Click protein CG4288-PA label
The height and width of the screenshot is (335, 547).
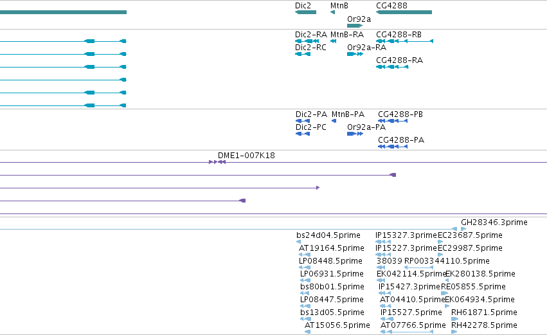click(x=401, y=140)
